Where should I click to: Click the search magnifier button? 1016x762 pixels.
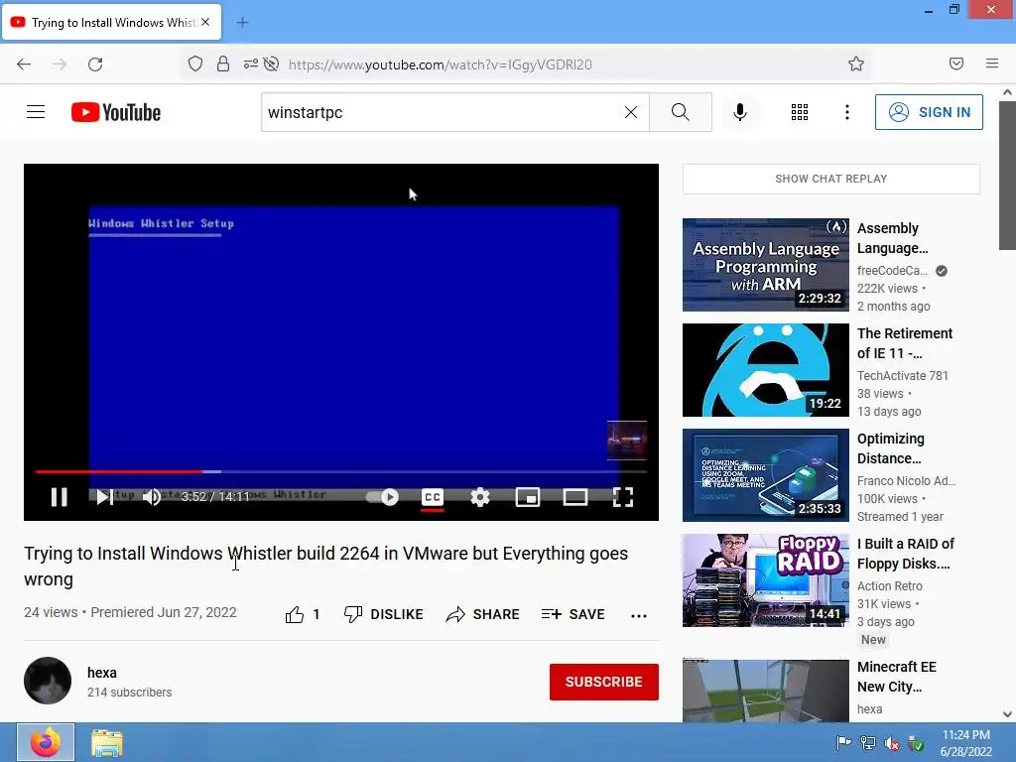tap(681, 112)
